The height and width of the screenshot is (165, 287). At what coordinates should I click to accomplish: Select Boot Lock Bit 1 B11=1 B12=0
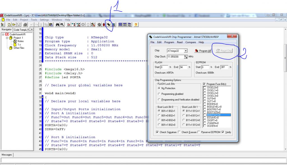(184, 125)
